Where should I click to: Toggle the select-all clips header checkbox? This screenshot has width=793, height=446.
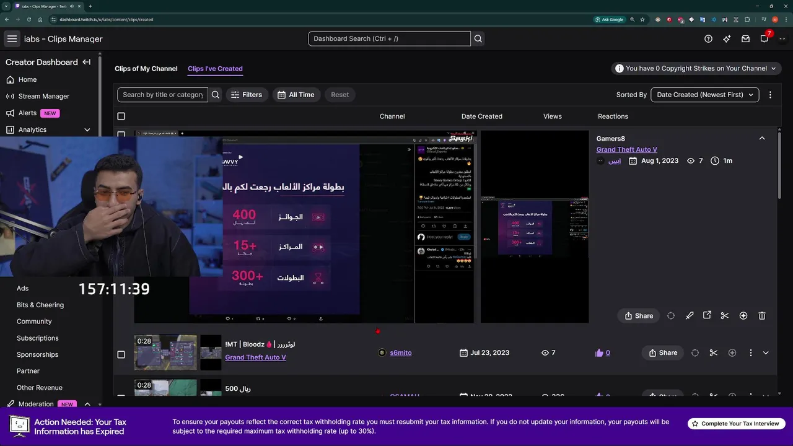click(121, 116)
